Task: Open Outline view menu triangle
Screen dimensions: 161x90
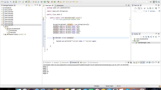Action: point(159,36)
